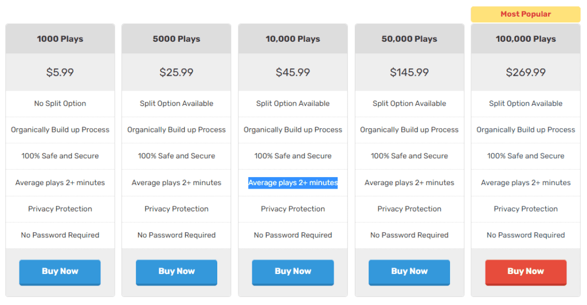Click the 5000 Plays header
The width and height of the screenshot is (587, 305).
(177, 38)
